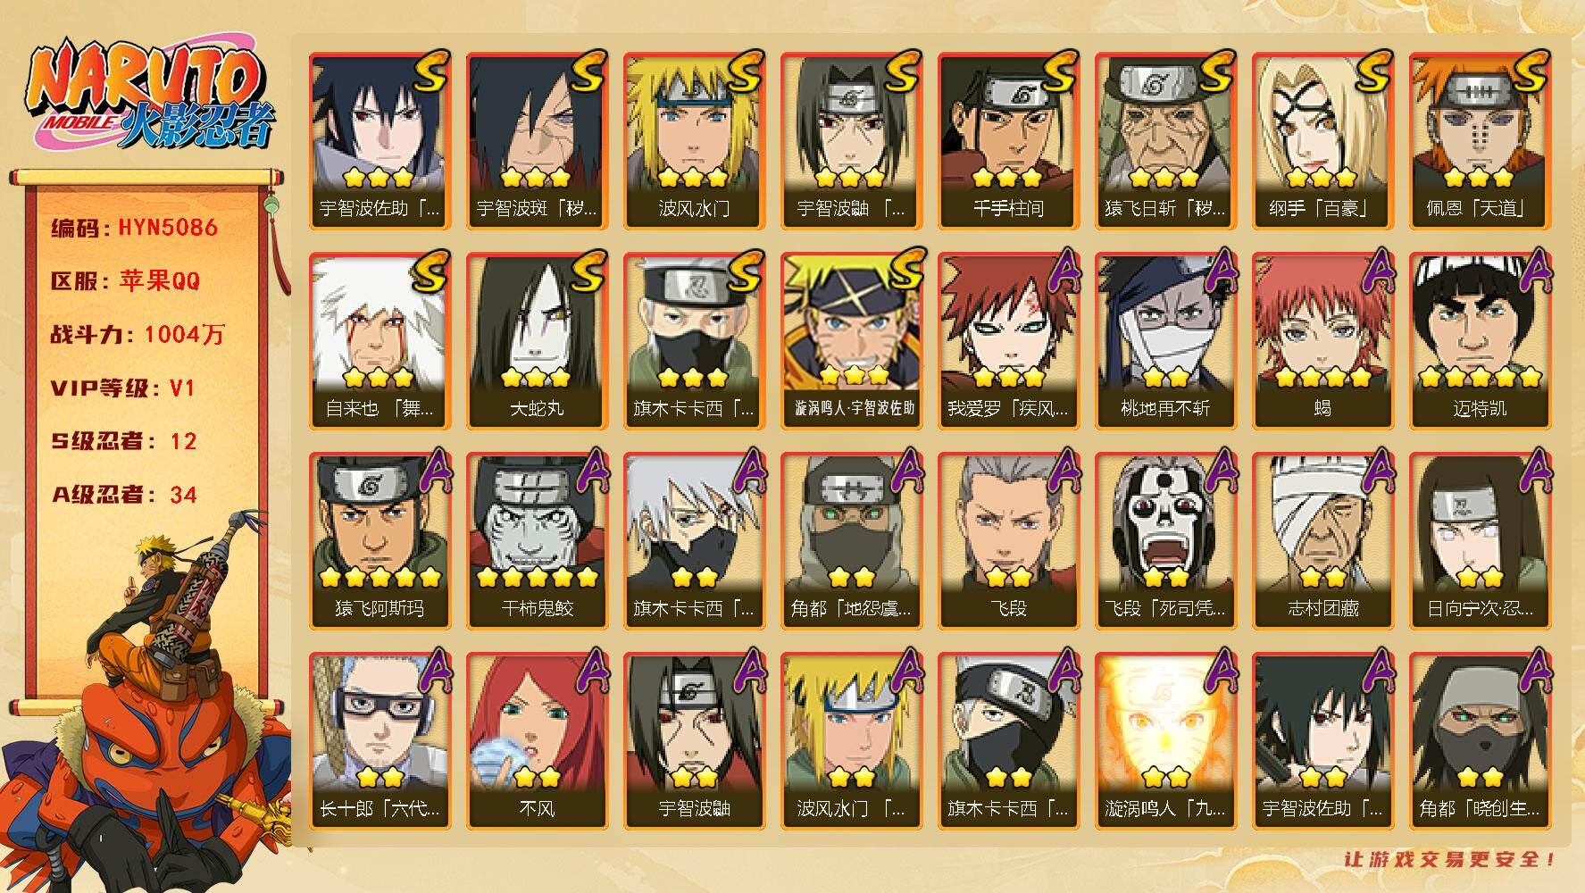1585x893 pixels.
Task: Open the 纲手「百豪」 character card
Action: click(x=1322, y=141)
